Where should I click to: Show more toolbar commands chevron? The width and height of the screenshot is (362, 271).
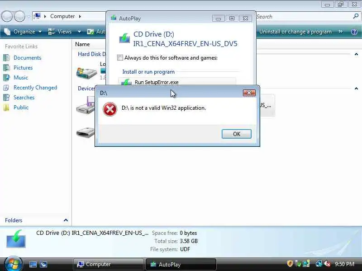click(x=341, y=31)
